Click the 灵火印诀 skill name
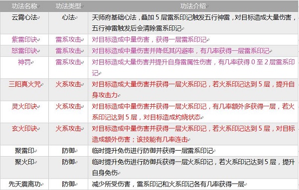The width and height of the screenshot is (299, 190). coord(24,106)
